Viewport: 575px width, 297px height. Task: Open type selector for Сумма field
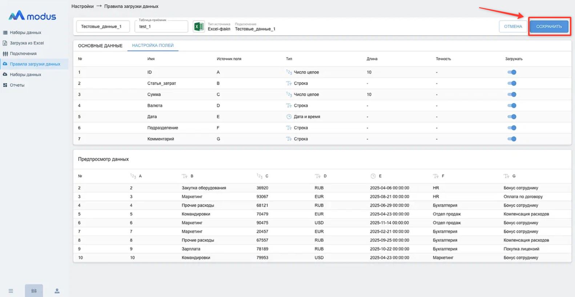pos(306,95)
